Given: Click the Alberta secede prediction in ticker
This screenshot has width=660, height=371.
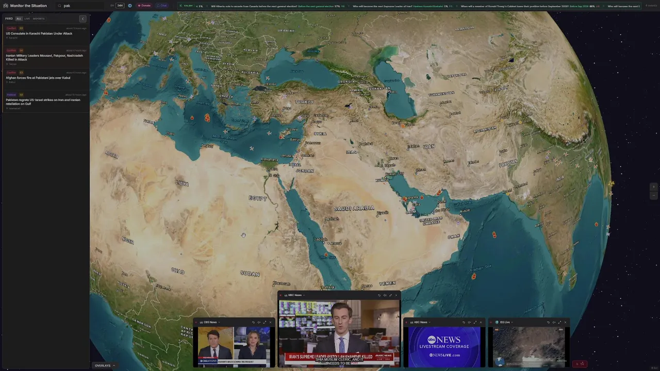Looking at the screenshot, I should coord(278,6).
